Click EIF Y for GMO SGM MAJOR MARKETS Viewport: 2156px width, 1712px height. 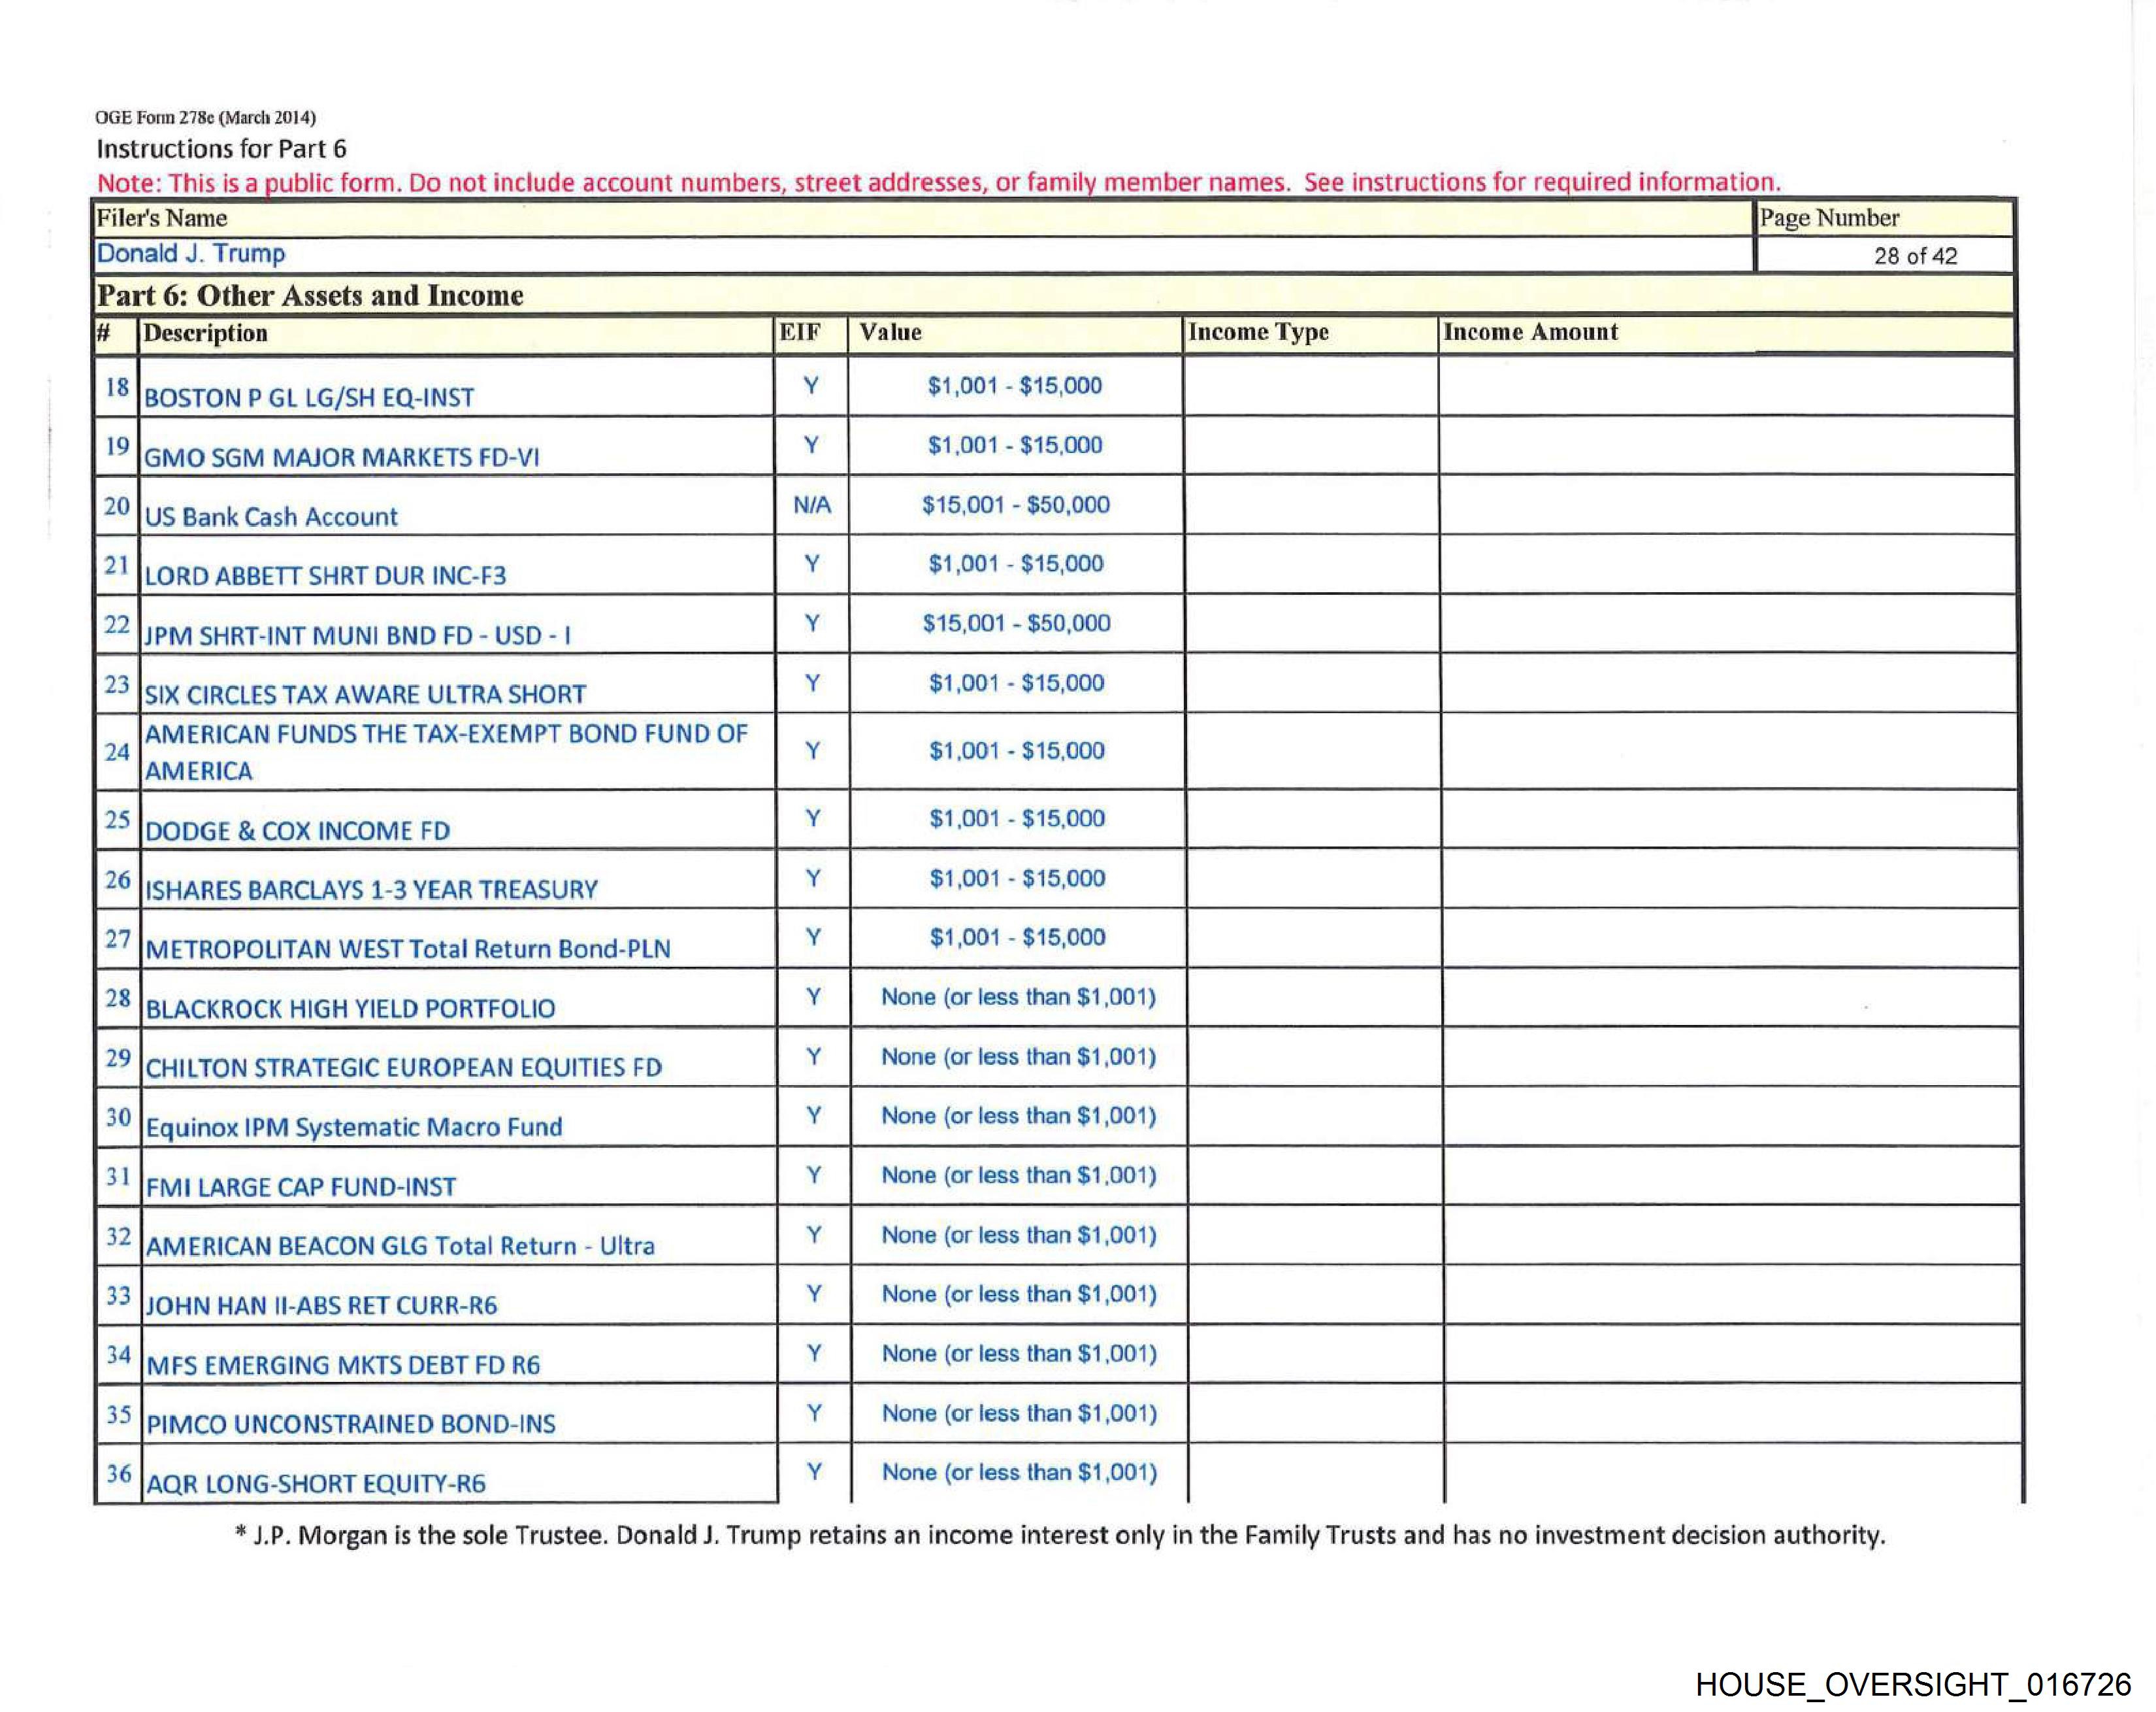coord(811,445)
